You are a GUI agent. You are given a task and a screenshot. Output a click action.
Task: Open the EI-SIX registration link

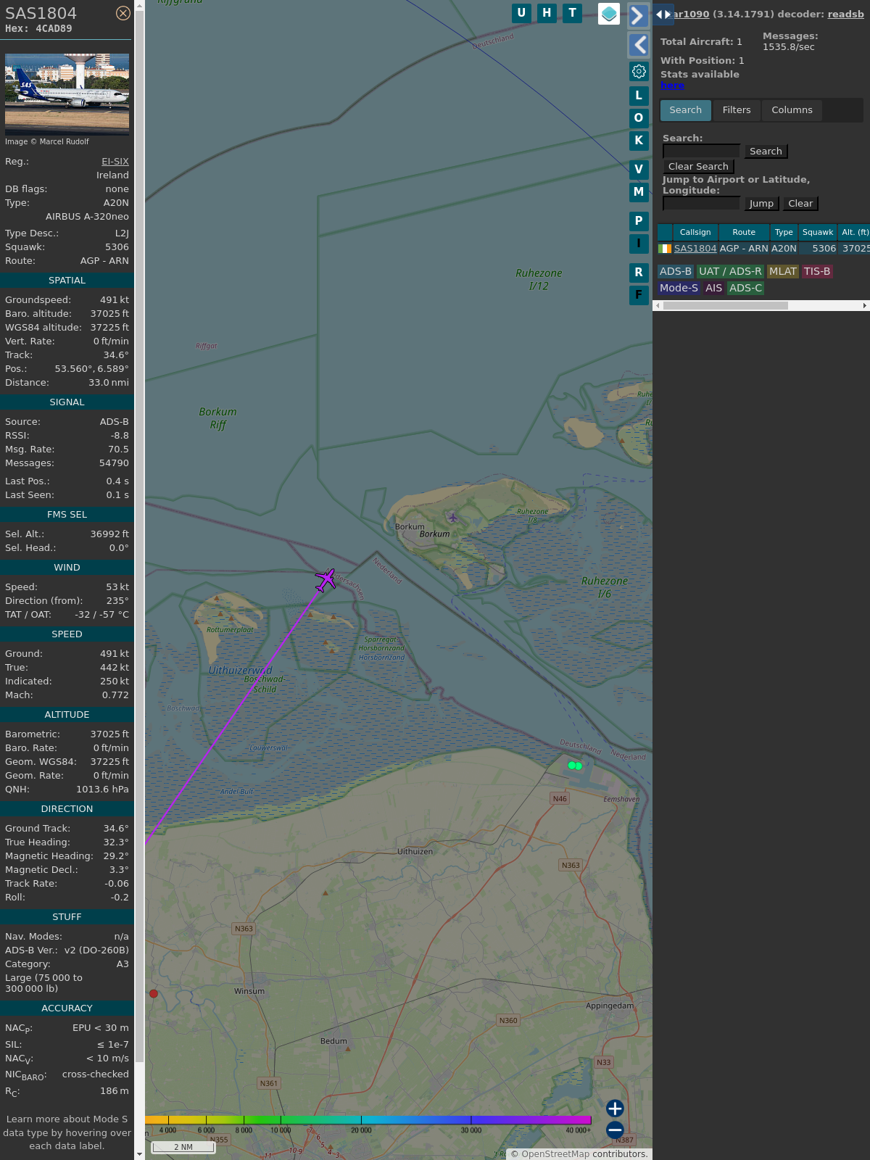(x=115, y=162)
